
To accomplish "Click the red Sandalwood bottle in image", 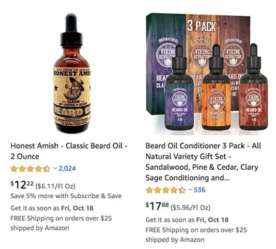I will 253,87.
